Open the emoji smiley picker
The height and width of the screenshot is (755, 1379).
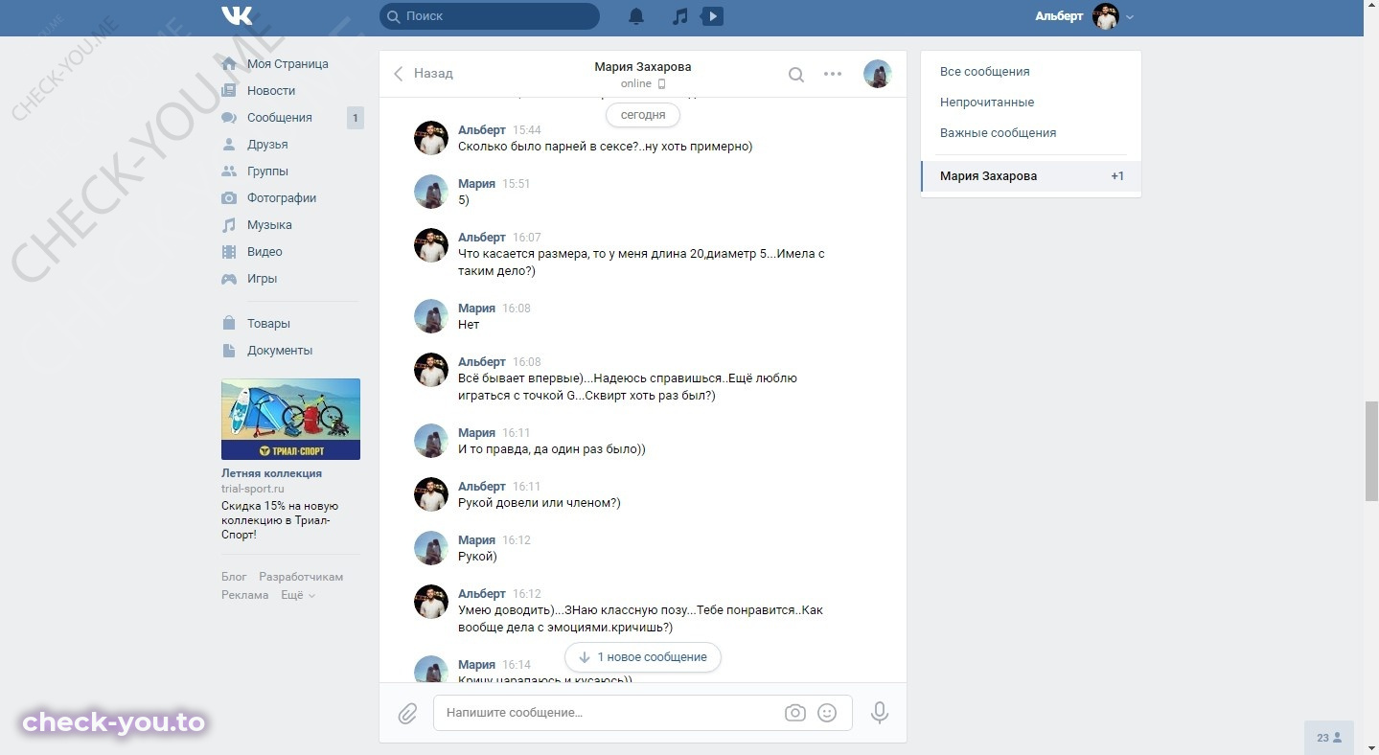[827, 713]
